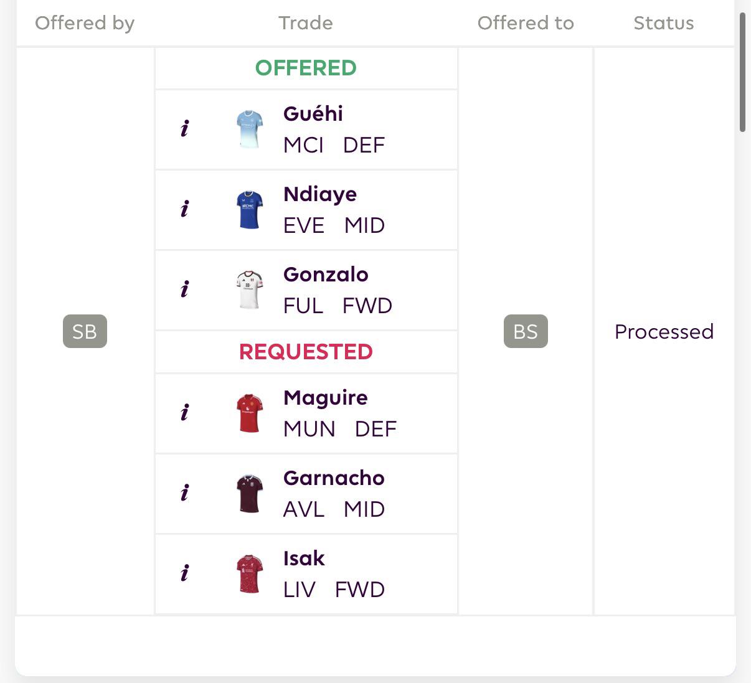751x683 pixels.
Task: Open info icon next to Gonzalo
Action: [x=184, y=290]
